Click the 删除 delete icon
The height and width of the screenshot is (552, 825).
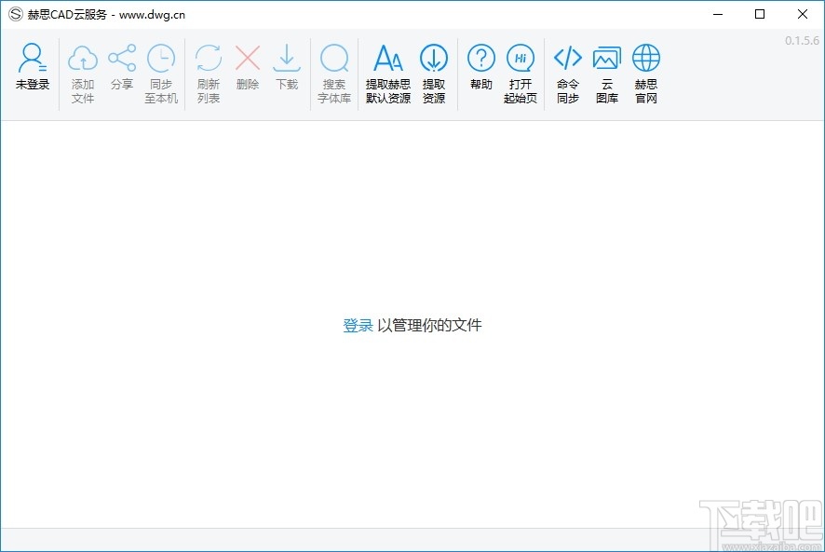coord(246,68)
